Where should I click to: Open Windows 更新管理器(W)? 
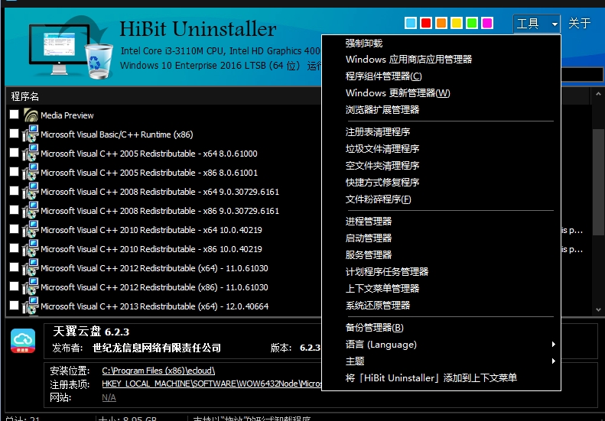pos(441,93)
